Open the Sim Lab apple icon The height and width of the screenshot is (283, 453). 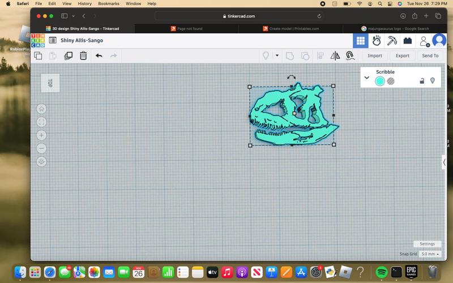[x=377, y=41]
